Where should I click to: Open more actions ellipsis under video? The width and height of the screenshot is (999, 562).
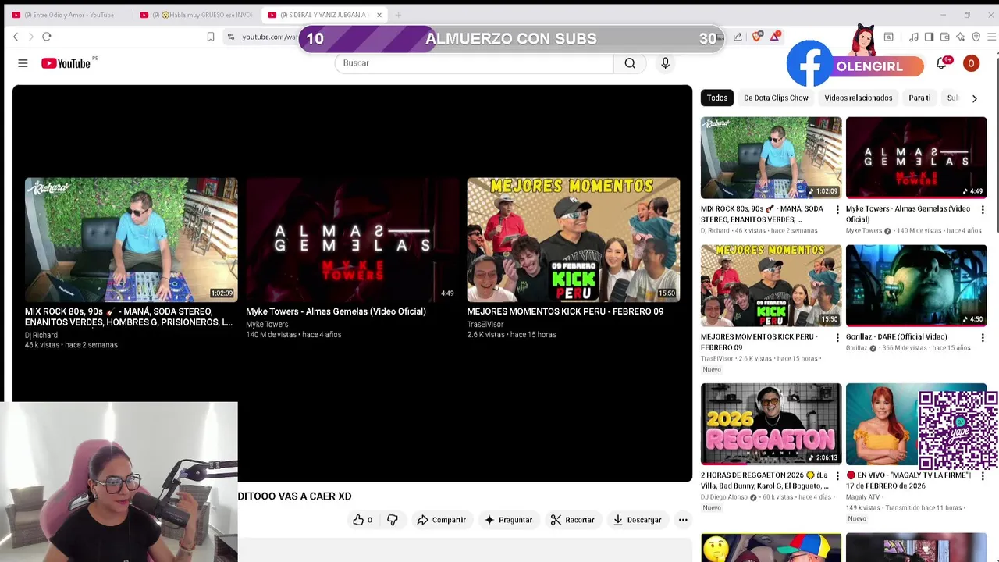(x=683, y=520)
